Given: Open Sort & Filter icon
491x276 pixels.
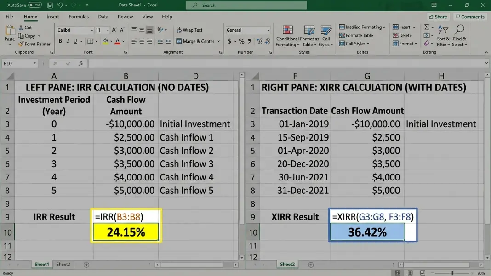Looking at the screenshot, I should click(x=443, y=30).
